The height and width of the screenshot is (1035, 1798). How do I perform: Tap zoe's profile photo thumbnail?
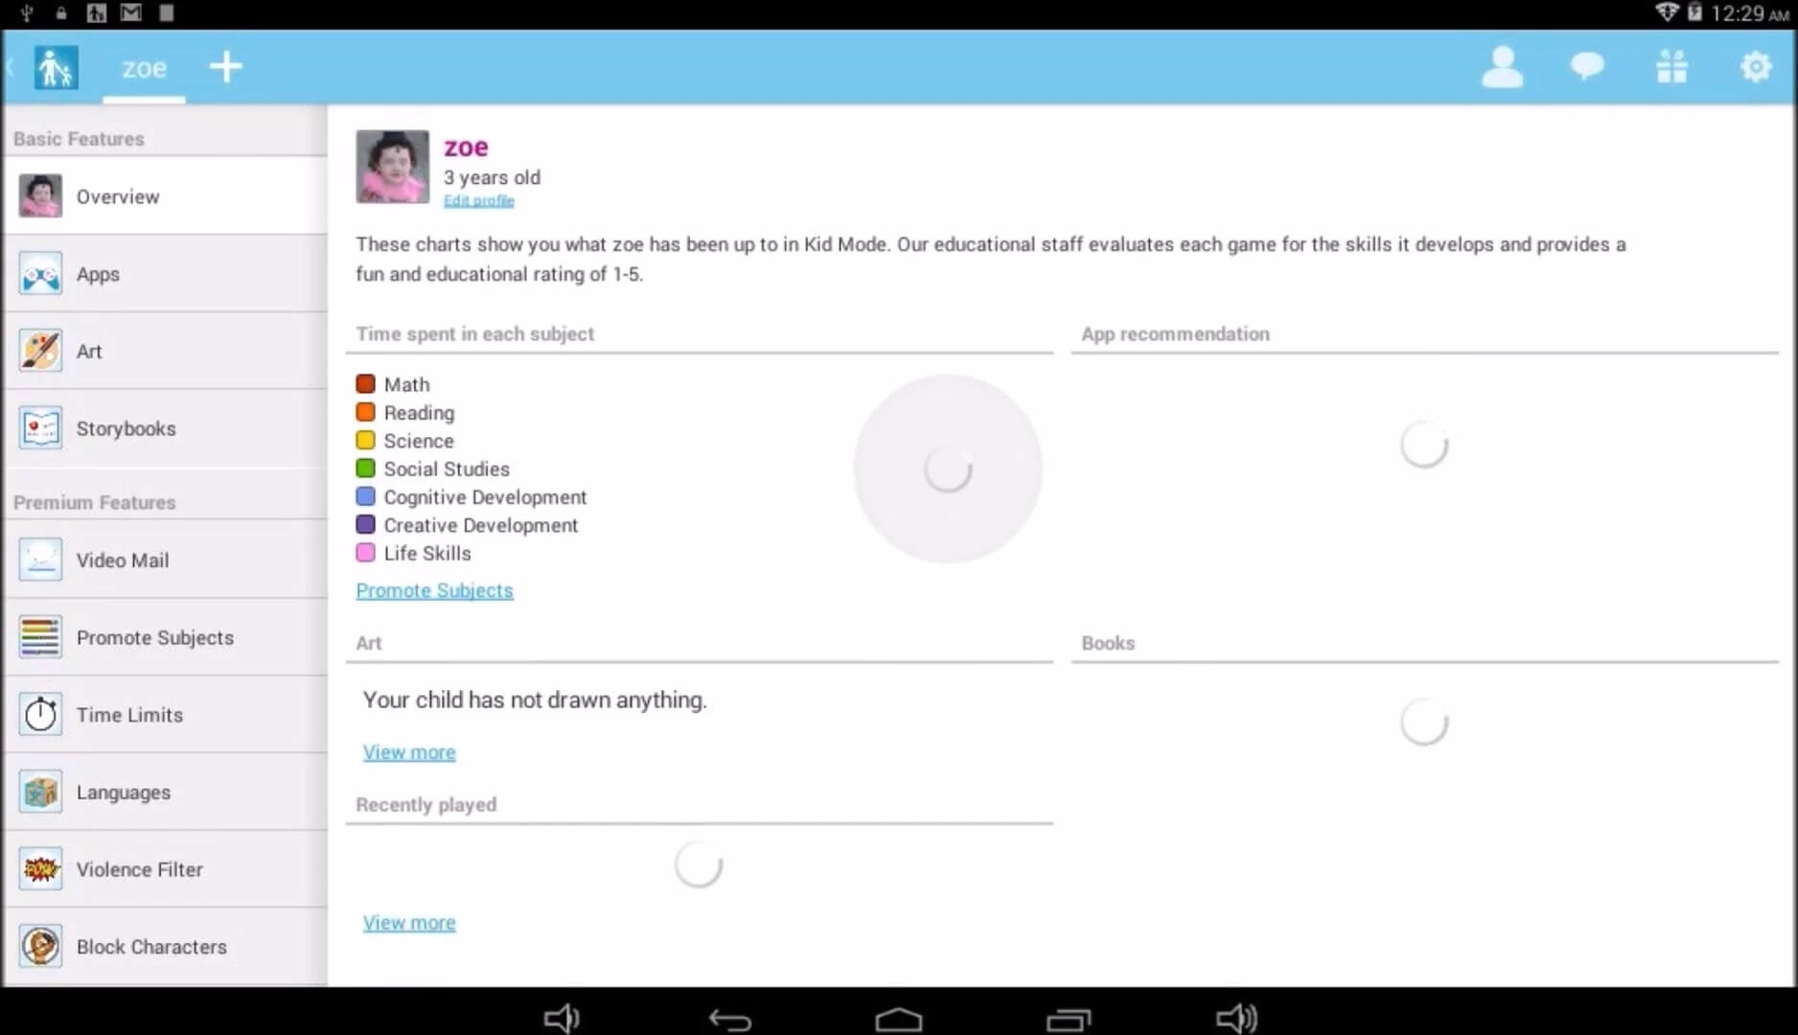tap(393, 167)
